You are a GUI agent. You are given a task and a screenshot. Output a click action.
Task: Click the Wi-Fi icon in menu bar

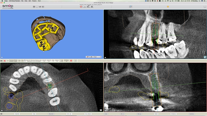pyautogui.click(x=168, y=1)
